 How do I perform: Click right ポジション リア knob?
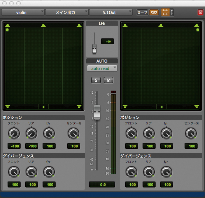[x=149, y=133]
